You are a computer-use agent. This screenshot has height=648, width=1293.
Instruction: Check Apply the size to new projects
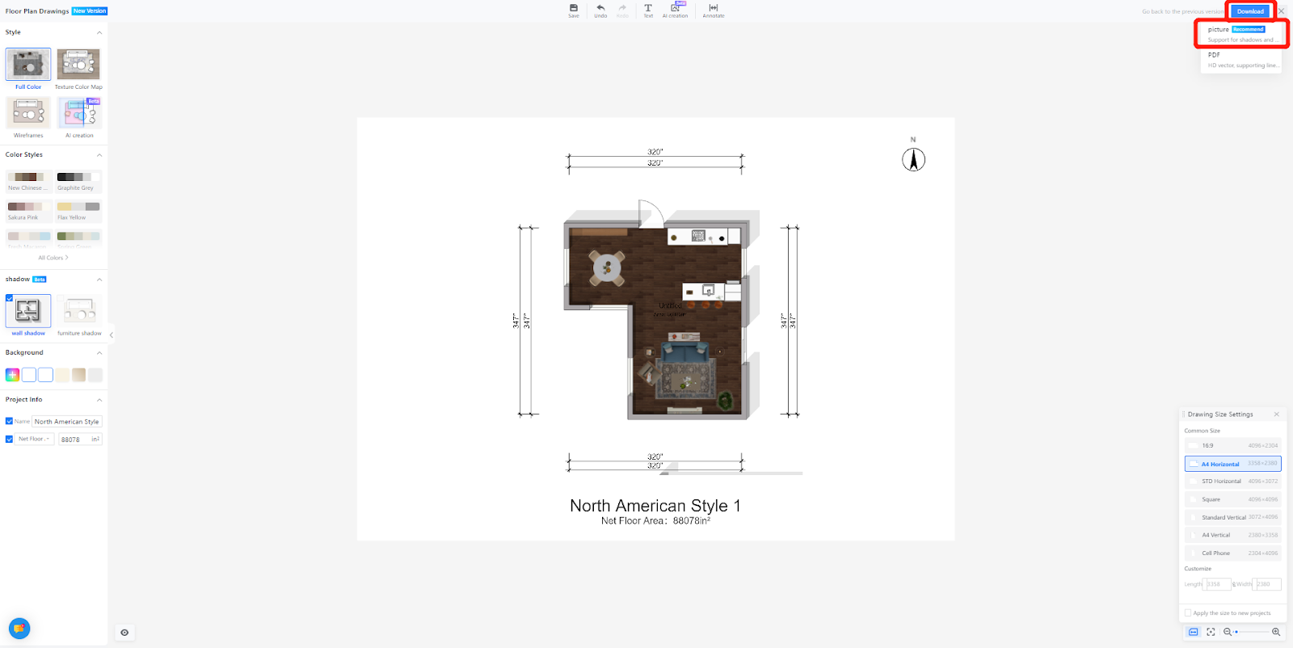tap(1188, 613)
